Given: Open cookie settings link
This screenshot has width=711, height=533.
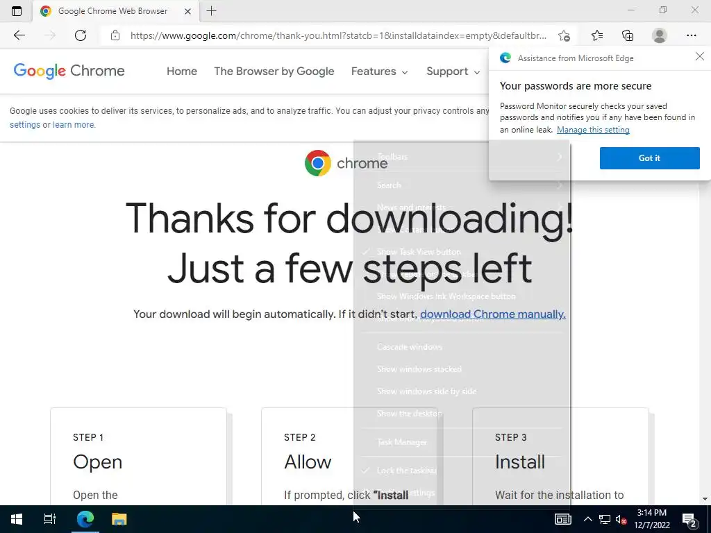Looking at the screenshot, I should tap(25, 125).
